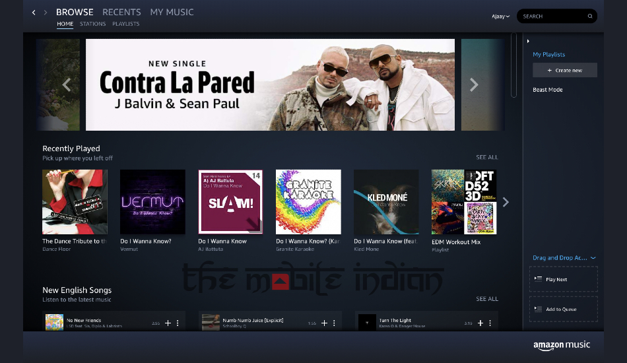Open the EDM Workout Mix playlist cover

[464, 202]
